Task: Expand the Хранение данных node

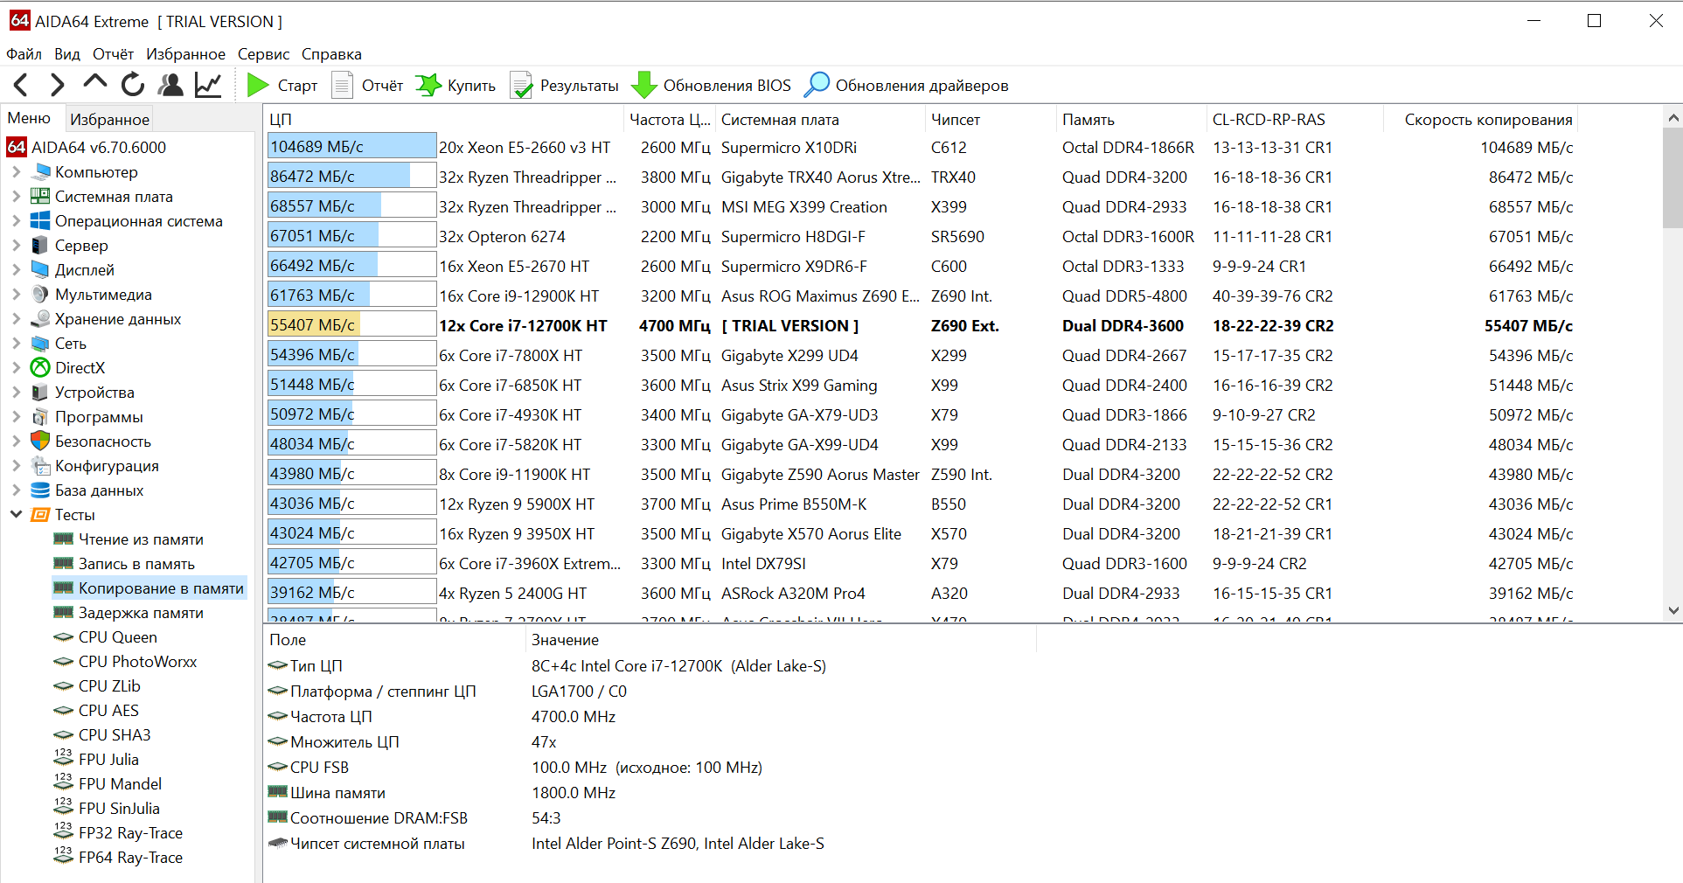Action: (x=17, y=319)
